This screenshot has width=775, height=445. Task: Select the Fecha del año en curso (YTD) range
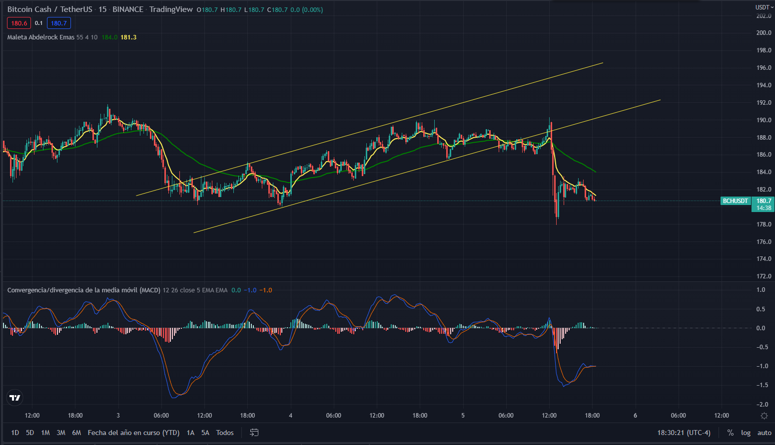133,433
